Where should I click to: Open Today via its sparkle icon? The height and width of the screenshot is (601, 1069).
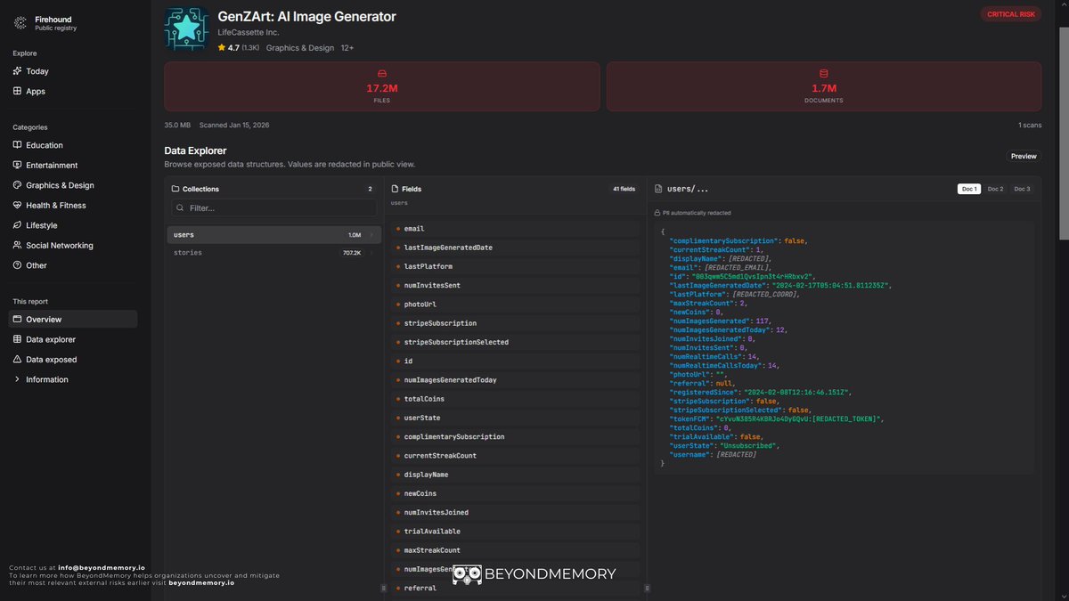click(17, 71)
